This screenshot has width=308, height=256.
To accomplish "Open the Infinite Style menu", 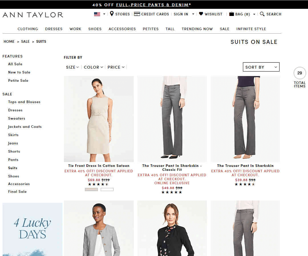I will [x=251, y=29].
